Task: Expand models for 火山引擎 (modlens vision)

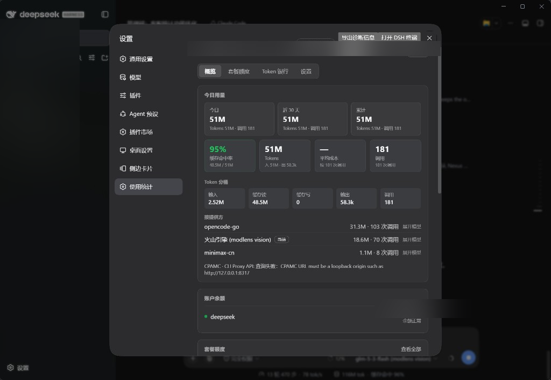Action: pos(412,240)
